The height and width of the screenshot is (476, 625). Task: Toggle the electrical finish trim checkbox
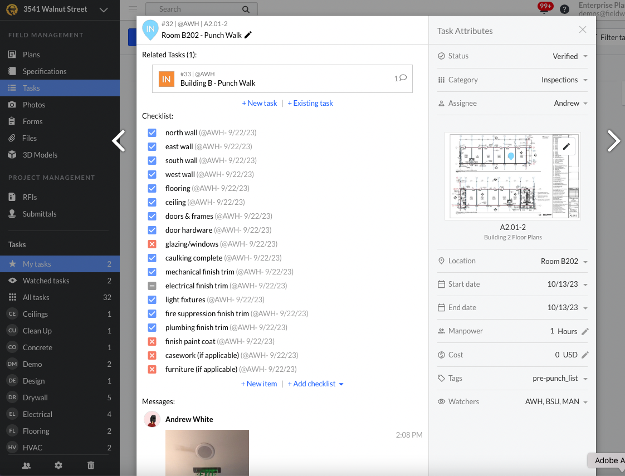pos(152,286)
